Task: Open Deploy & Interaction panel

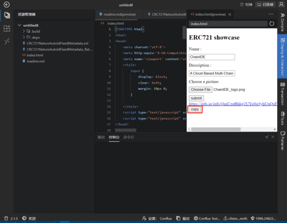Action: click(283, 56)
